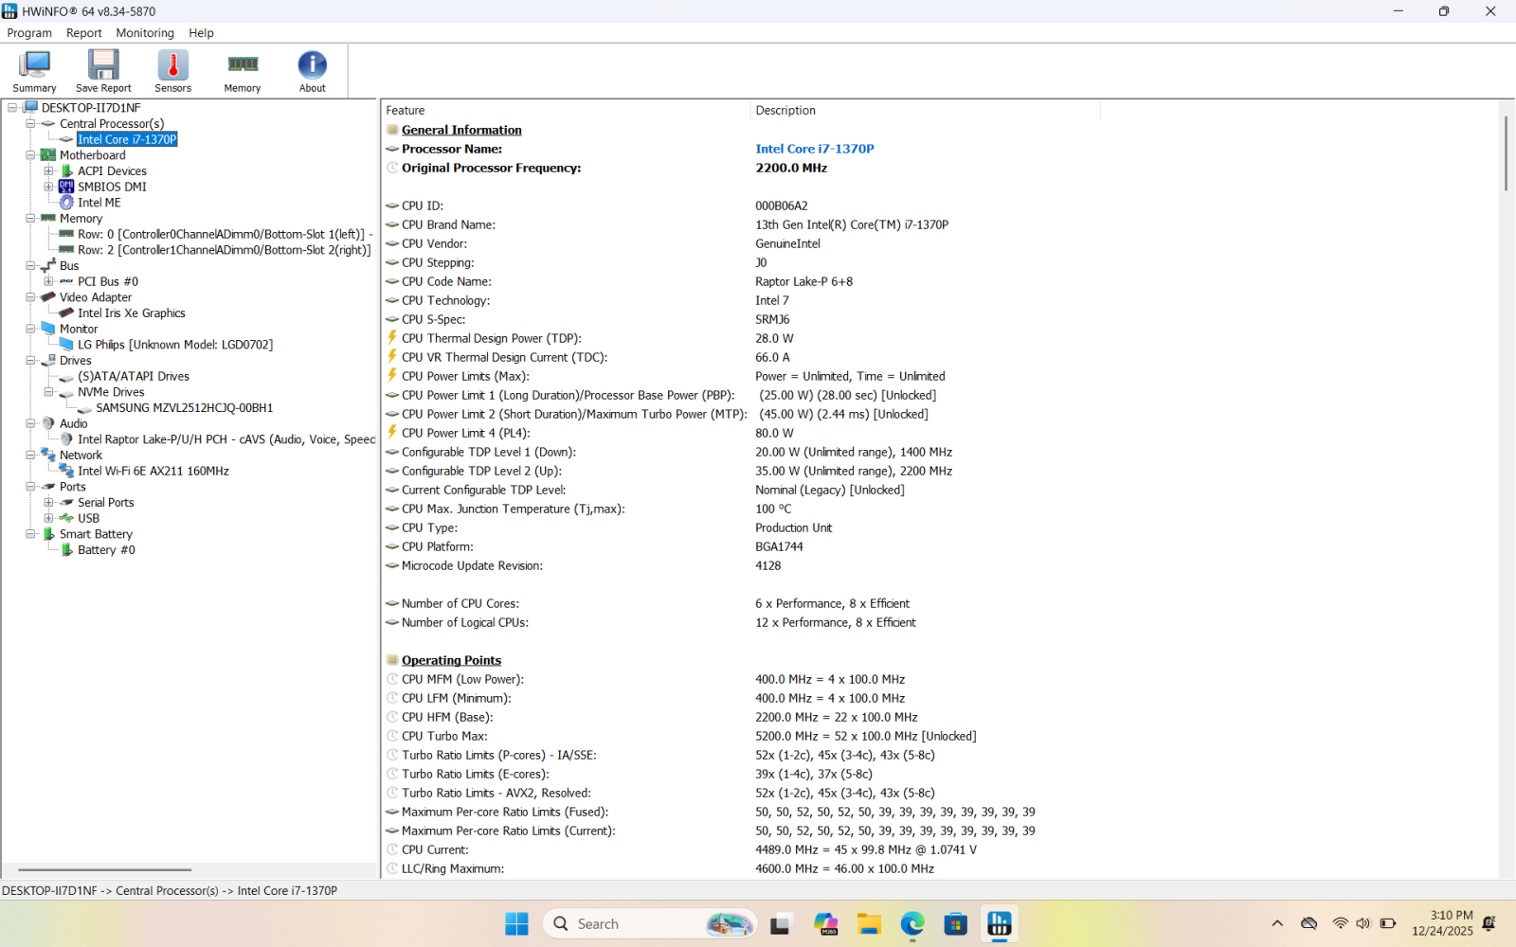The image size is (1516, 947).
Task: Click the Save Report floppy icon
Action: click(x=103, y=71)
